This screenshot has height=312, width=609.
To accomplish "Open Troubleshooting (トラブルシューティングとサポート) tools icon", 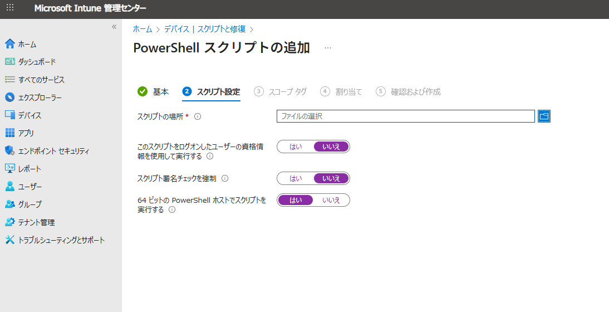I will [x=9, y=240].
